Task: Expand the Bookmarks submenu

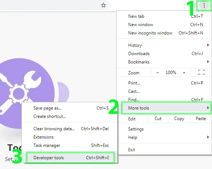Action: coord(164,62)
